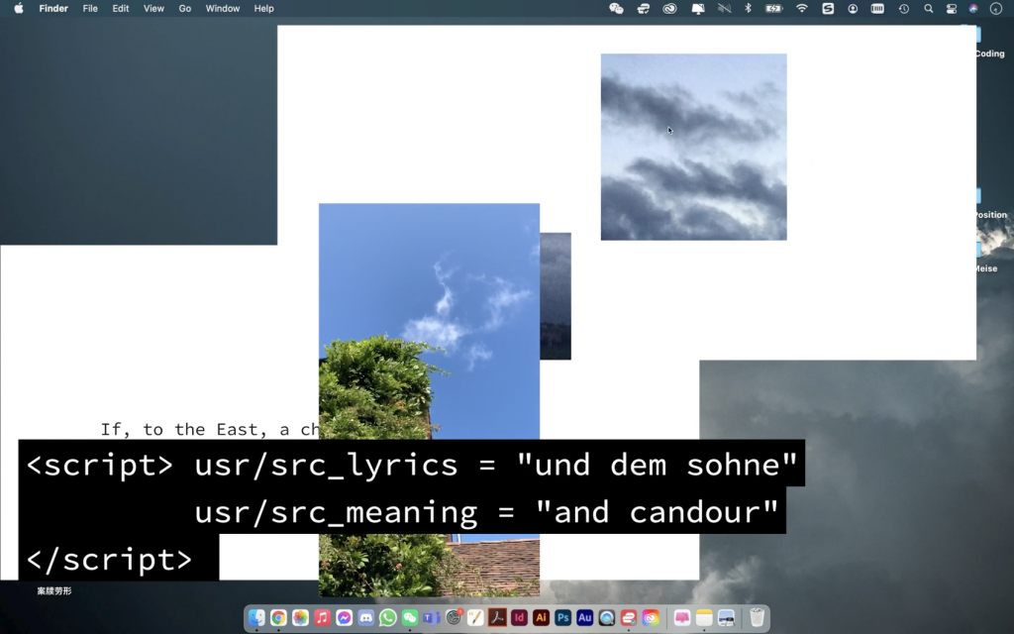This screenshot has width=1014, height=634.
Task: Open the Notes app in the dock
Action: pyautogui.click(x=704, y=618)
